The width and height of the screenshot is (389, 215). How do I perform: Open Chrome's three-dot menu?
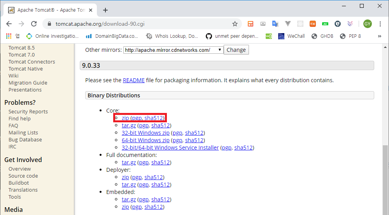(380, 24)
